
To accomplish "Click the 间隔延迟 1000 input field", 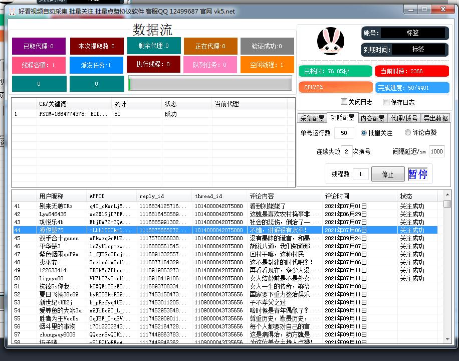I will pos(437,151).
